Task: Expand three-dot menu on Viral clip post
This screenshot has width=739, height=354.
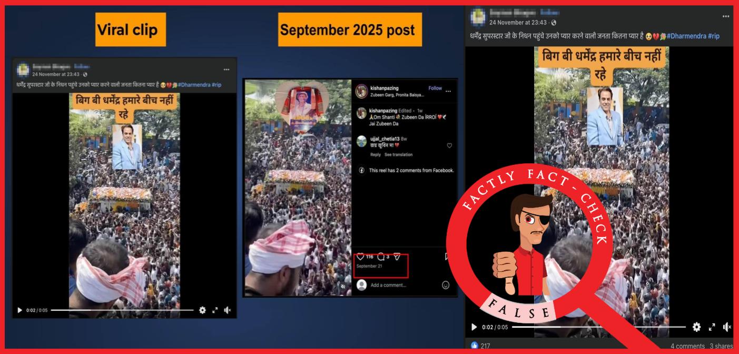Action: 226,70
